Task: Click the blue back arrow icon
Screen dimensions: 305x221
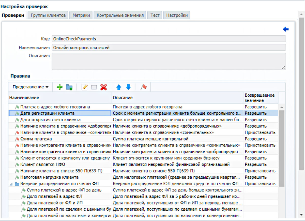Action: [x=286, y=29]
